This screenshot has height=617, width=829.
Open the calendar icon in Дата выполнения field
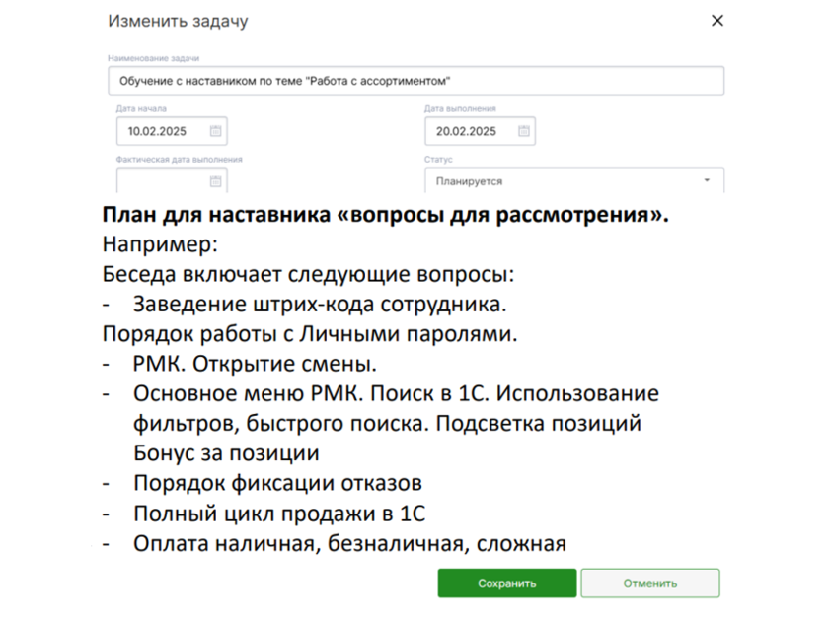click(524, 131)
